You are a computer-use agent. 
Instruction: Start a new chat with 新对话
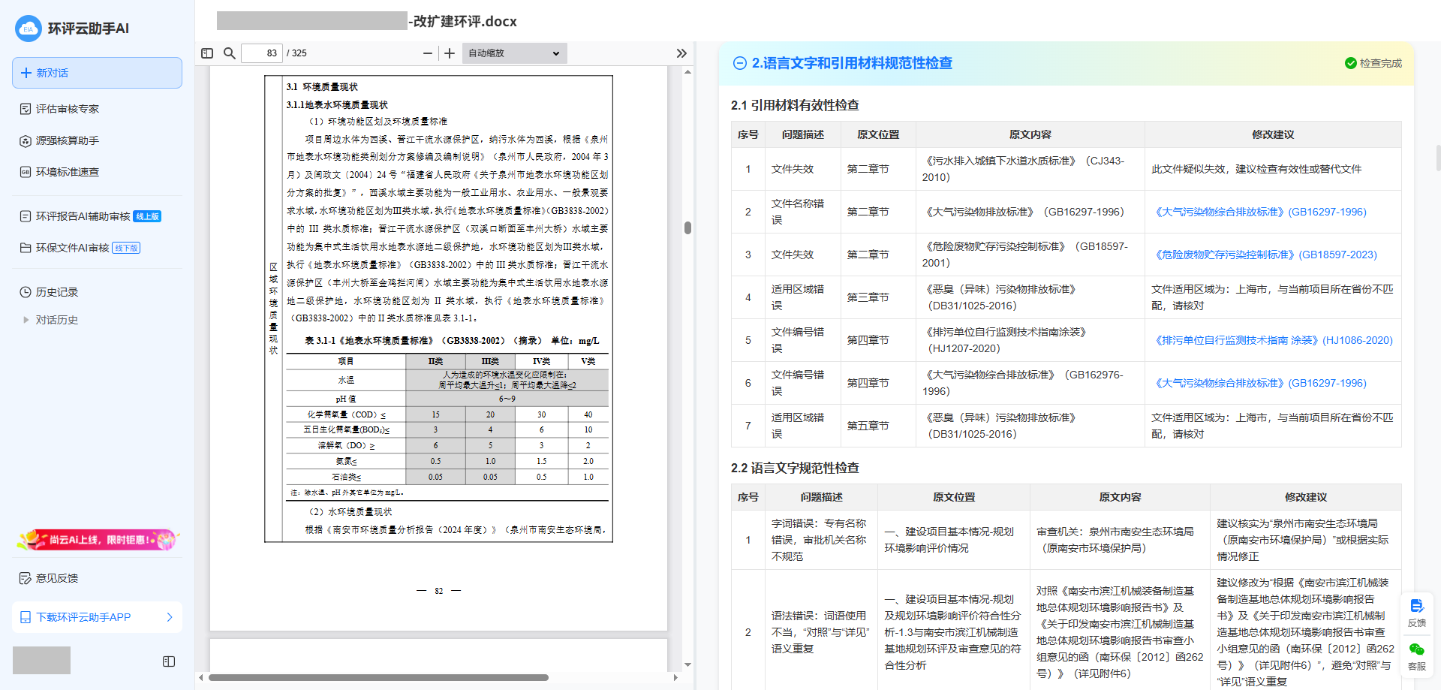pos(97,73)
